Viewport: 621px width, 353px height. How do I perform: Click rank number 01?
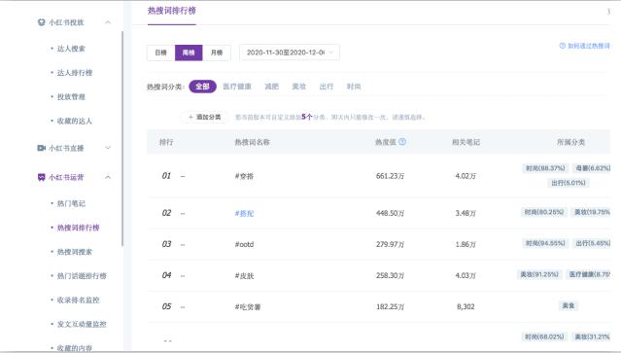coord(166,175)
